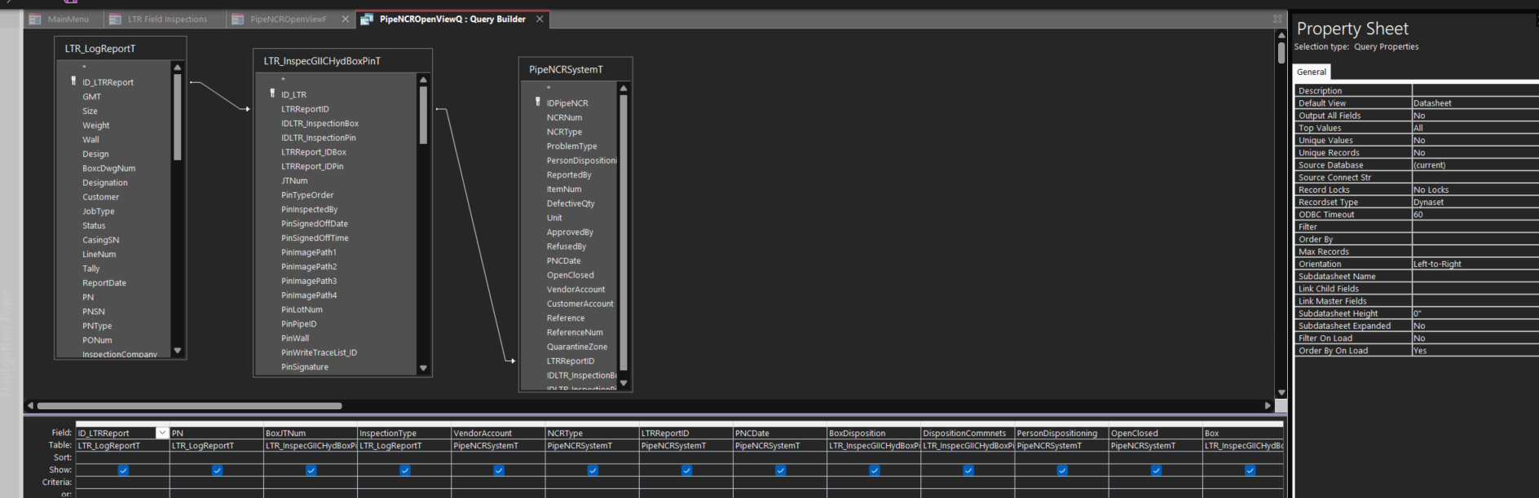Click the LTR Field Inspections tab icon
The width and height of the screenshot is (1539, 498).
point(115,20)
